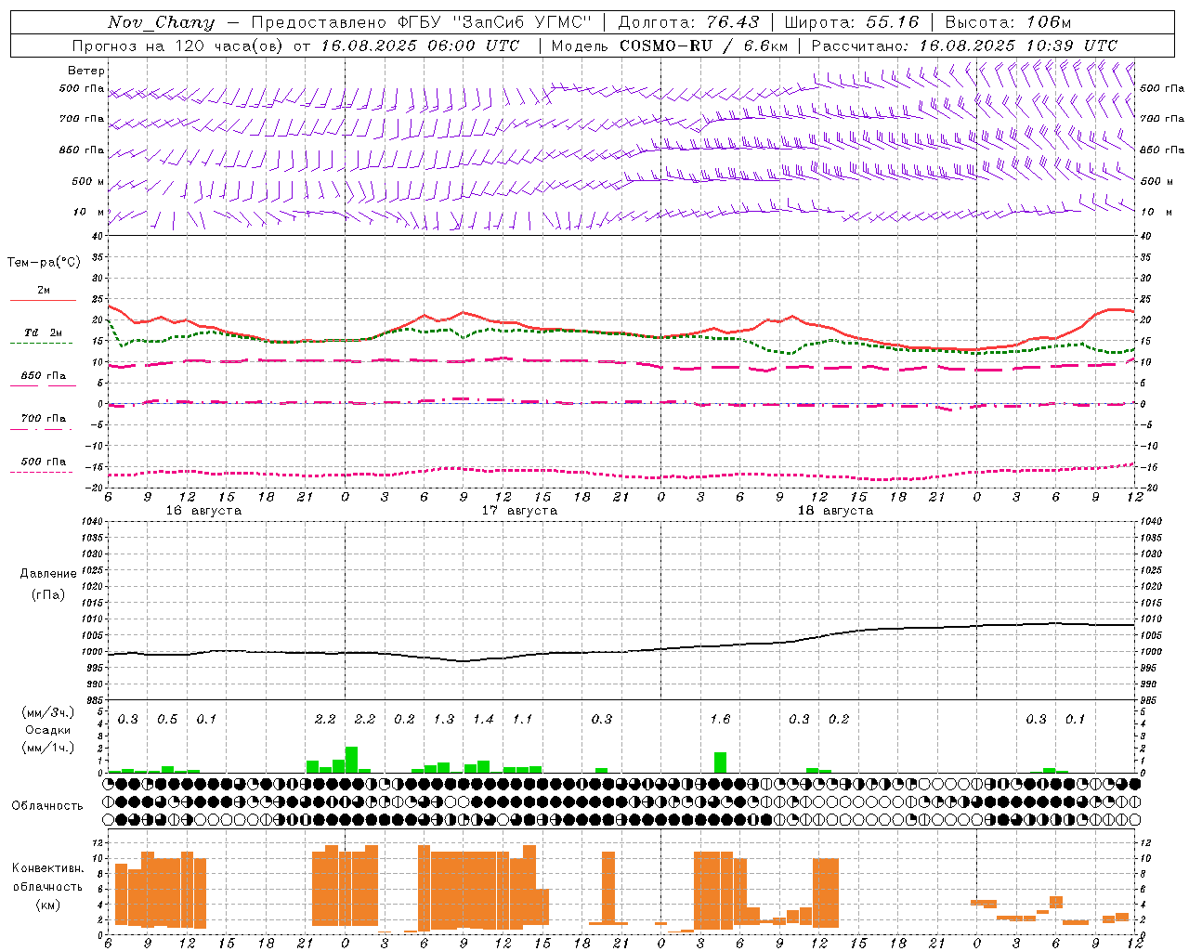Click the longitude value 76.43
The width and height of the screenshot is (1189, 951).
click(732, 22)
